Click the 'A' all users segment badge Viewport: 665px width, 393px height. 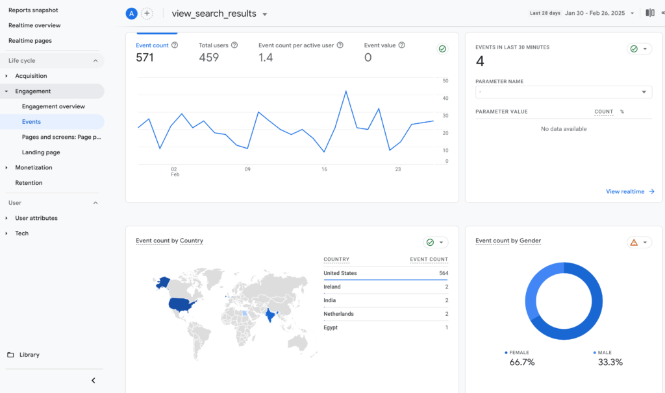click(x=132, y=14)
